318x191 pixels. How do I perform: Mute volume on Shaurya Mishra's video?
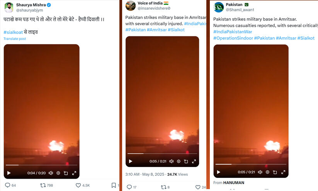(x=51, y=173)
